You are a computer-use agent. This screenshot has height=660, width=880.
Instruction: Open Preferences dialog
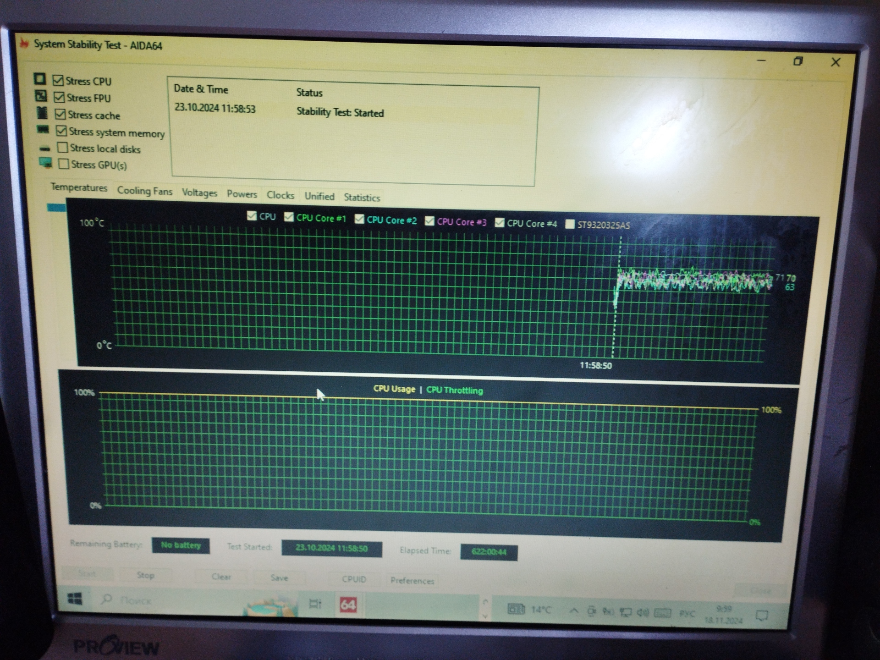(412, 581)
